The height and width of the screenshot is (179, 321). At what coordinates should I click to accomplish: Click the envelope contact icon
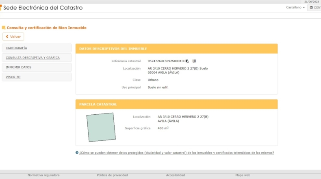[x=311, y=7]
